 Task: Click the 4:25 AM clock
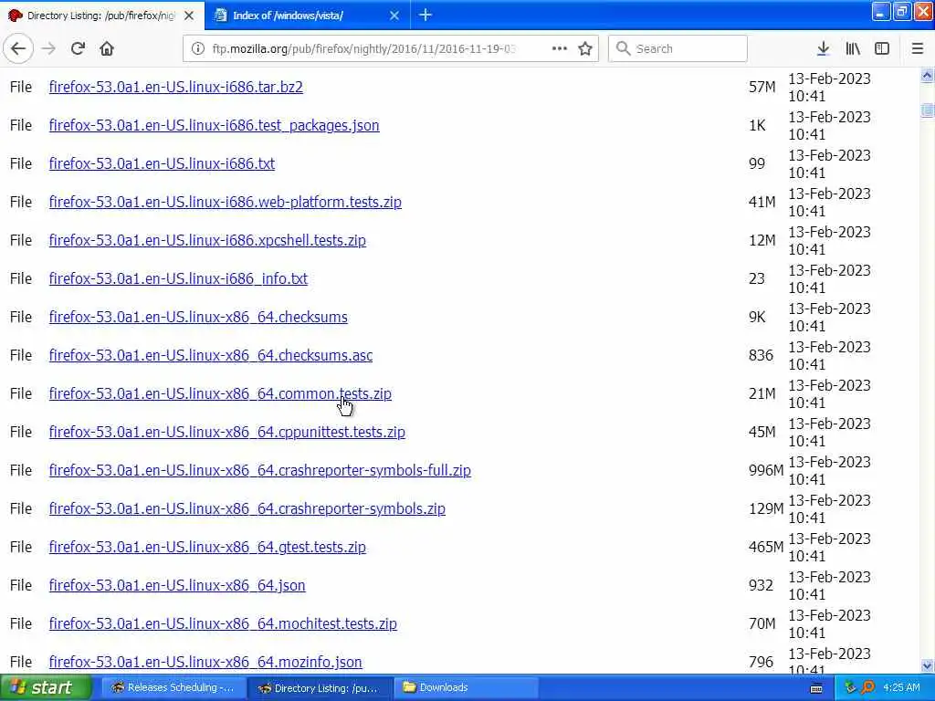901,687
